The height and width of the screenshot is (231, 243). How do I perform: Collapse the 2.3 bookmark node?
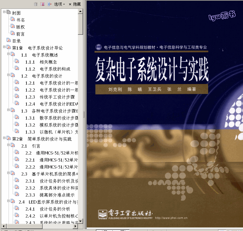click(9, 173)
